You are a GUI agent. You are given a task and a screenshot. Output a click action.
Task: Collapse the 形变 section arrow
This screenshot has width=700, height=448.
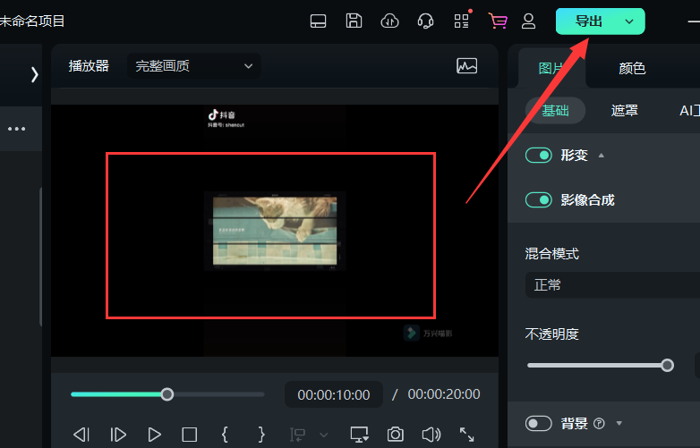click(602, 156)
